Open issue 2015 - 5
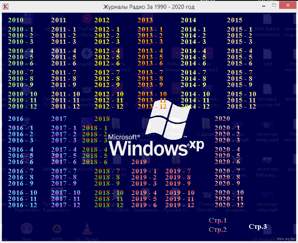 [240, 57]
